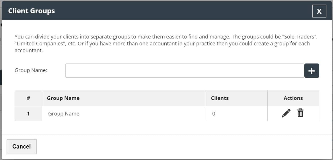
Task: Select the row number 1 cell
Action: click(x=28, y=113)
